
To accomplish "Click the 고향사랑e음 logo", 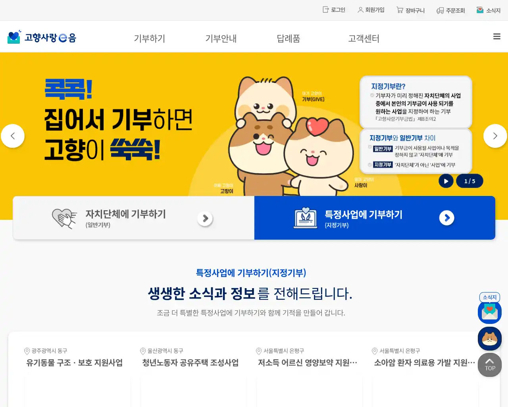I will (x=42, y=37).
